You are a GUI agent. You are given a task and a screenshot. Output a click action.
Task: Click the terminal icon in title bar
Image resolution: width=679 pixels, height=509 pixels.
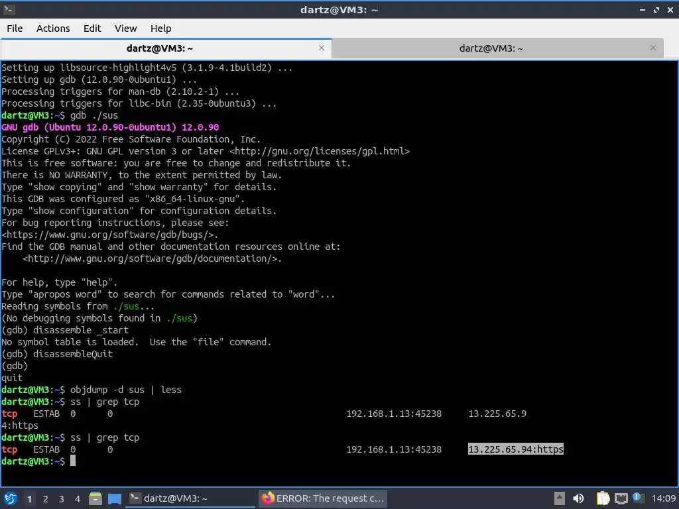tap(9, 9)
